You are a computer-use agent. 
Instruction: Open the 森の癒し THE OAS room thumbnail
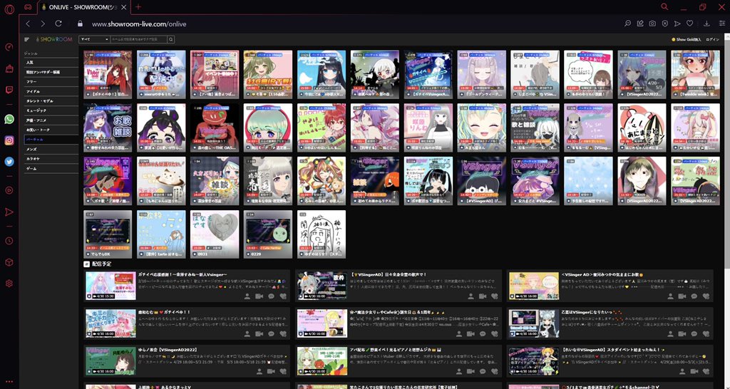click(x=215, y=128)
